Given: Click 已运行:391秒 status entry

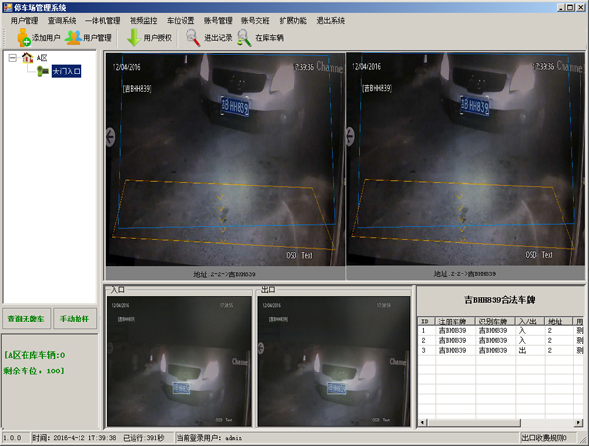Looking at the screenshot, I should click(144, 438).
